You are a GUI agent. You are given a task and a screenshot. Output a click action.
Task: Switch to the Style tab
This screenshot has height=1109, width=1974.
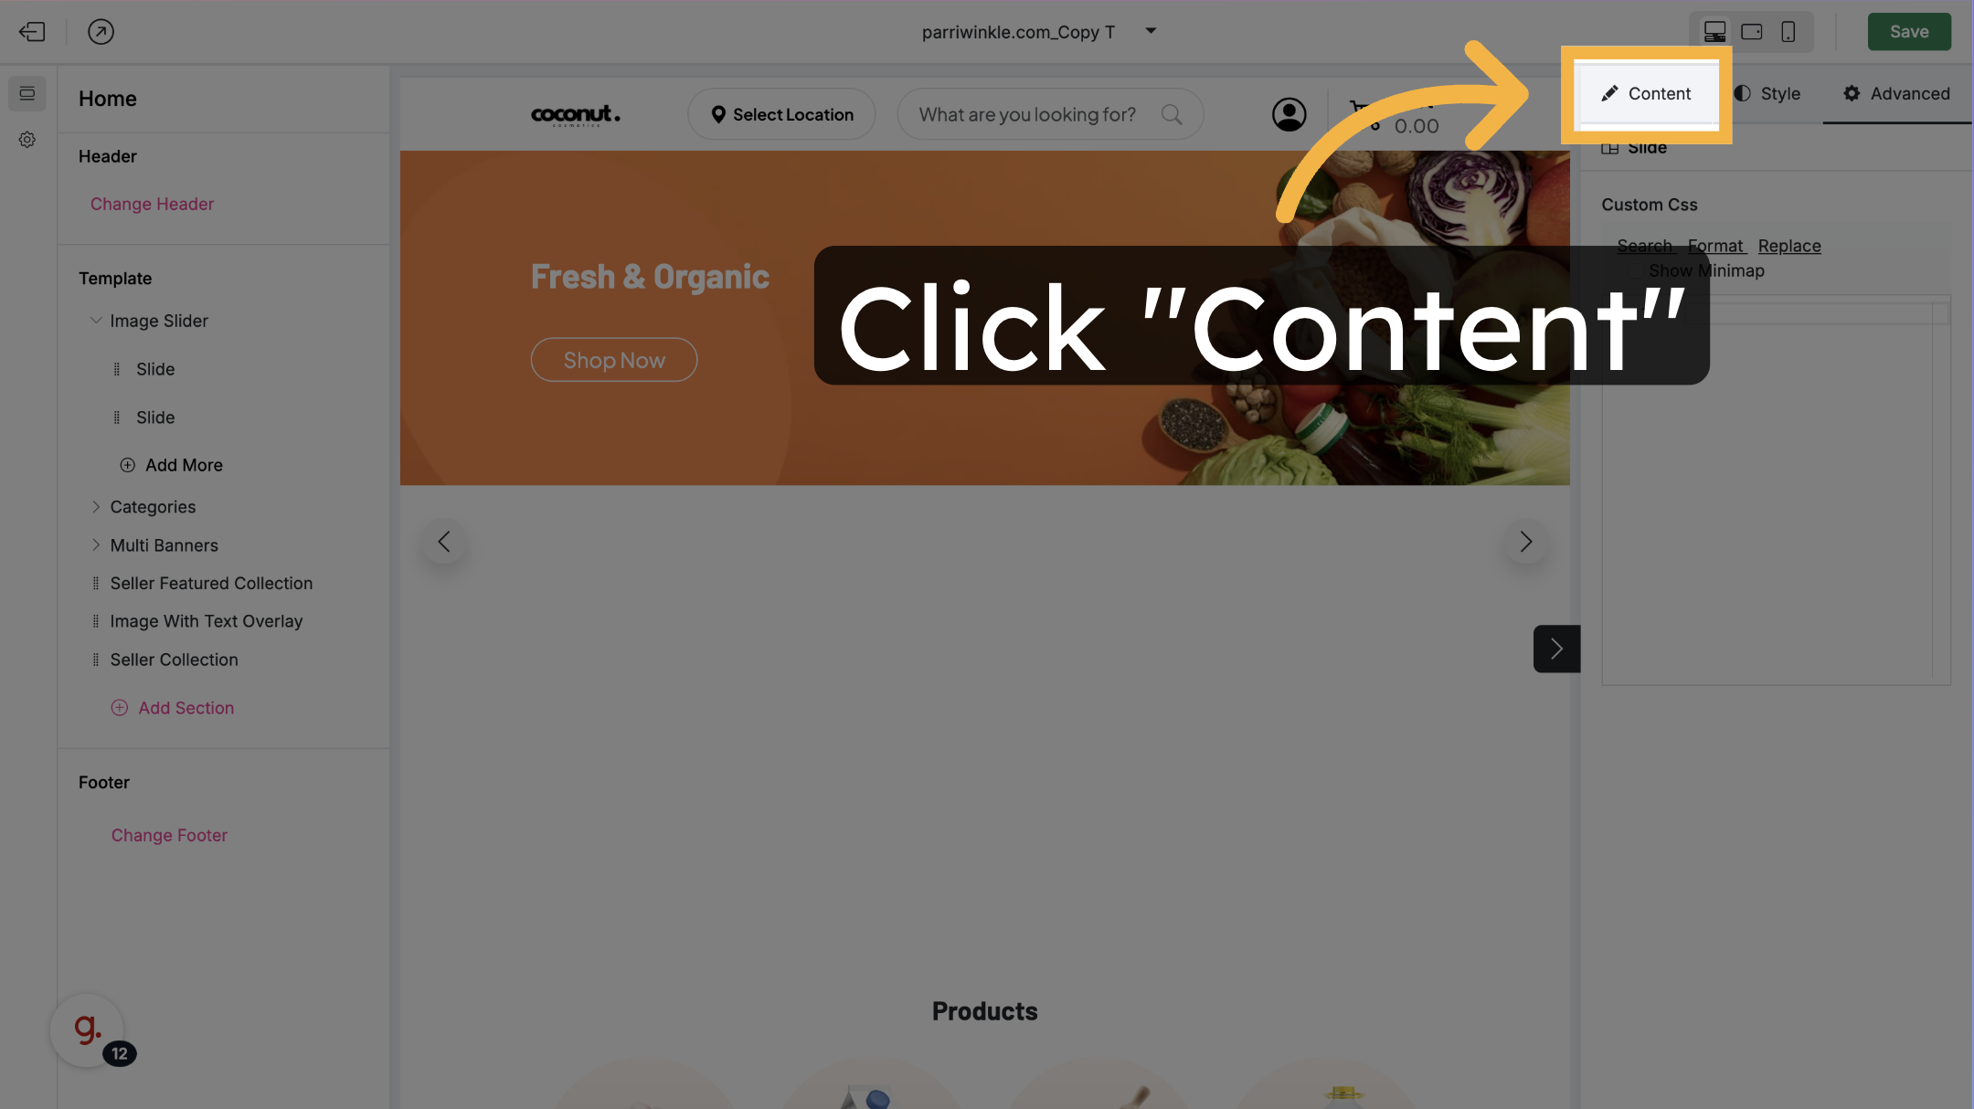coord(1767,93)
